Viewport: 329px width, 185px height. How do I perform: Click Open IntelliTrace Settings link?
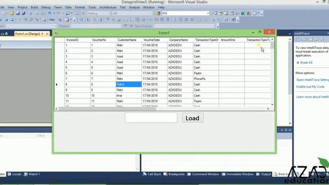313,80
